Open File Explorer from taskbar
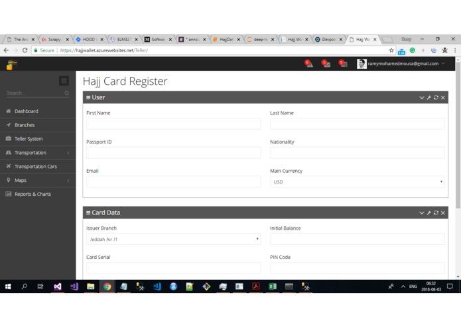This screenshot has height=327, width=461. (x=91, y=287)
